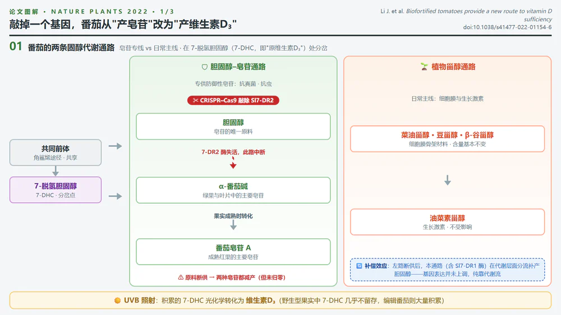The height and width of the screenshot is (315, 561).
Task: Click the blue icon before 补偿效应
Action: point(359,265)
